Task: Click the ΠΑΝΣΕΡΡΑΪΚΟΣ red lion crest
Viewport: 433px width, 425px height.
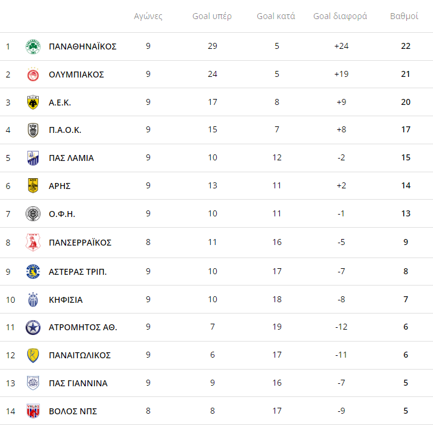Action: click(33, 243)
